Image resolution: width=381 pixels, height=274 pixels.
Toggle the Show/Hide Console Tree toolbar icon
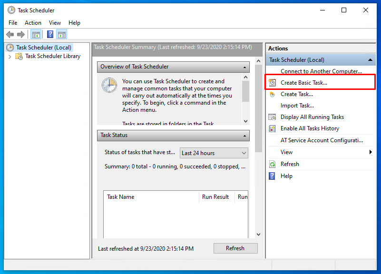point(36,35)
